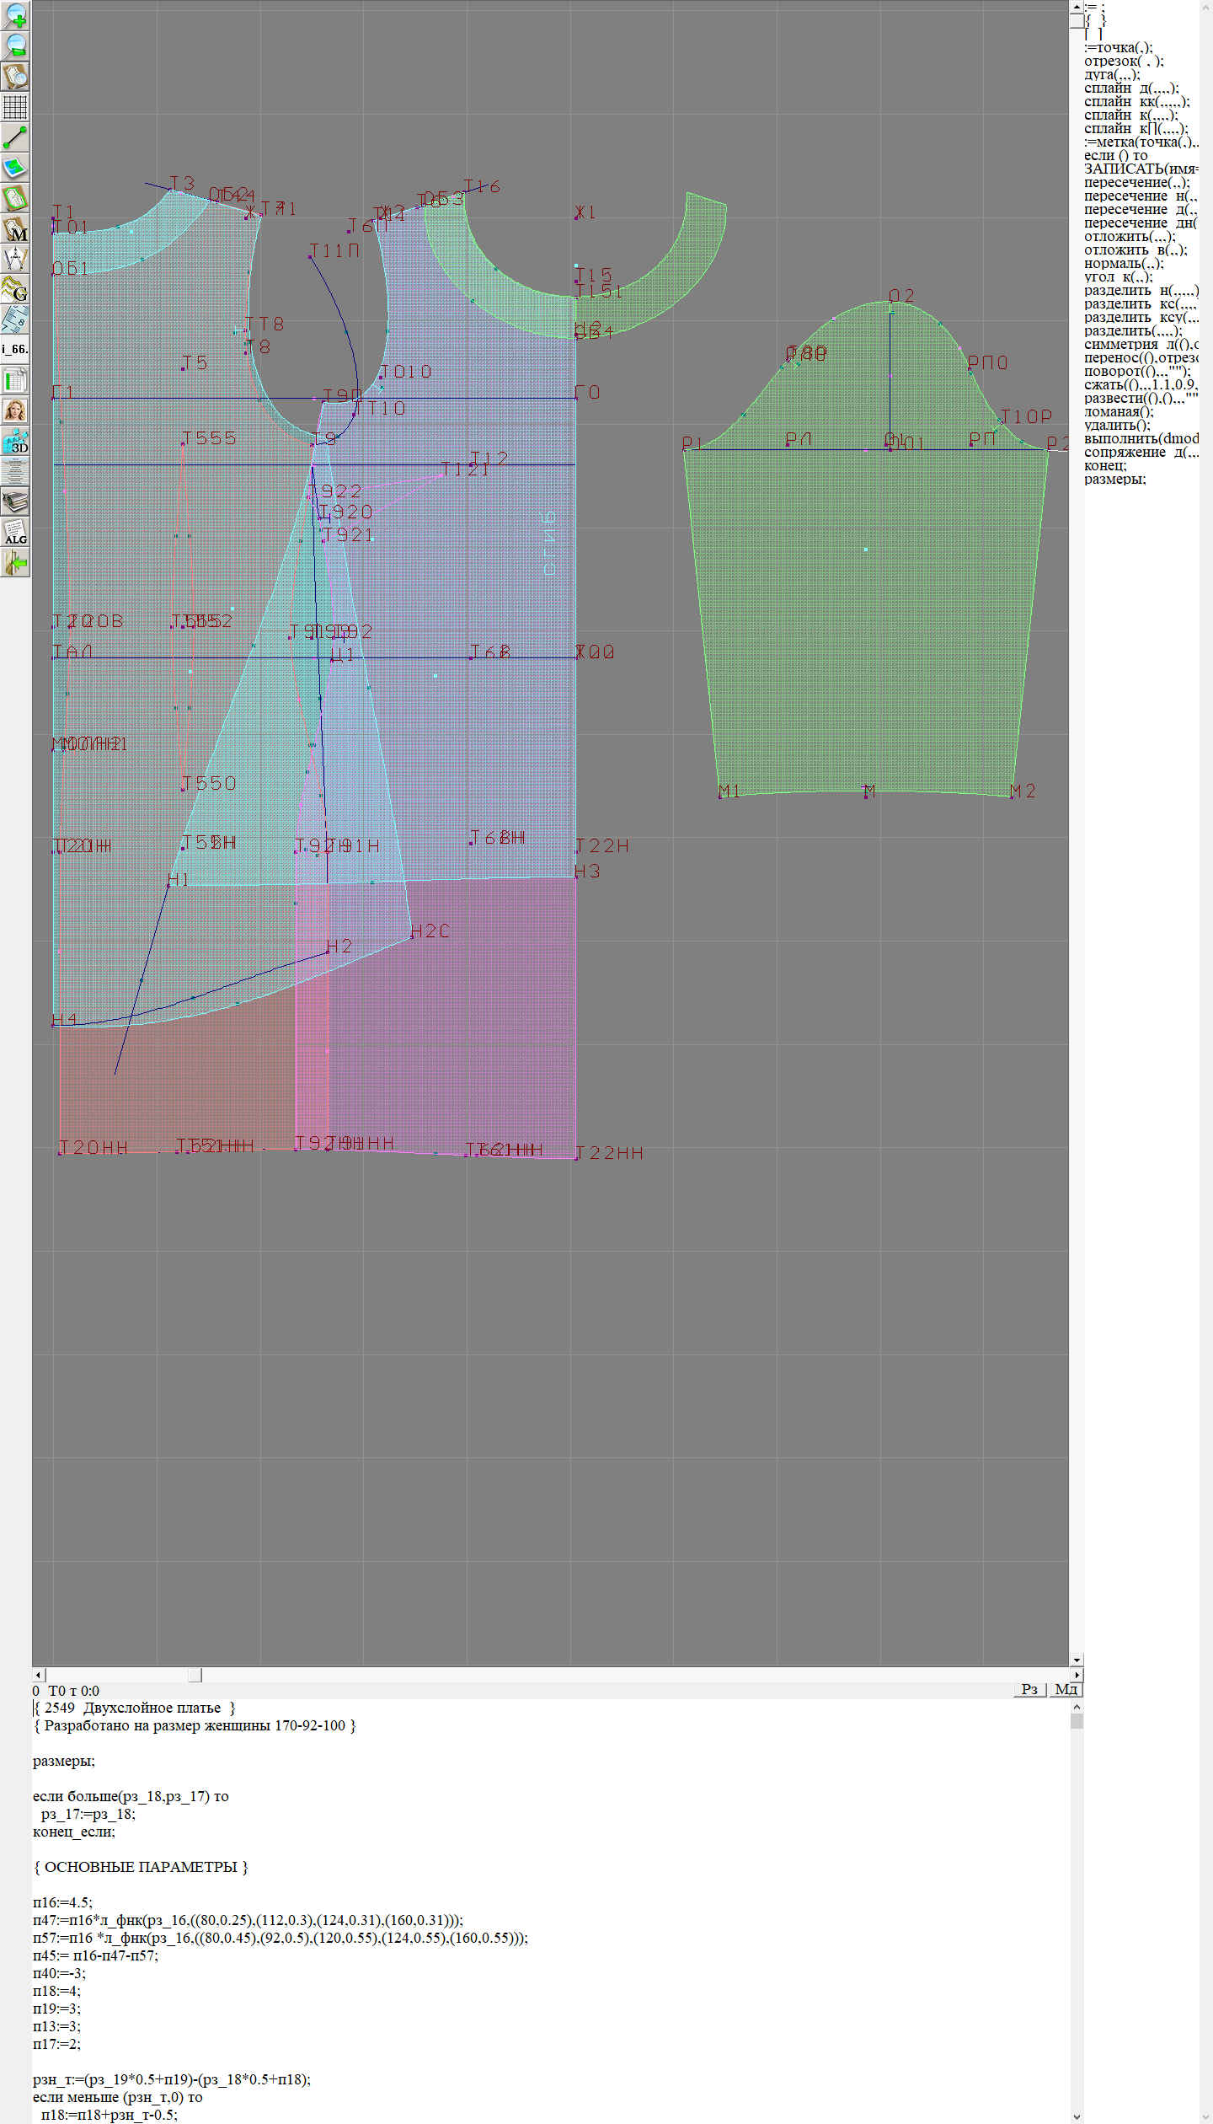Choose 'пересечение(.,);' from the operator list
The height and width of the screenshot is (2124, 1213).
click(1136, 182)
